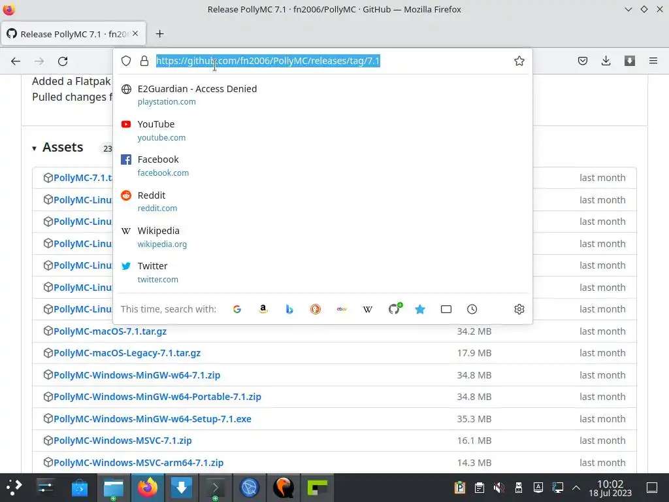This screenshot has width=669, height=502.
Task: Open the KDE application launcher
Action: click(x=14, y=488)
